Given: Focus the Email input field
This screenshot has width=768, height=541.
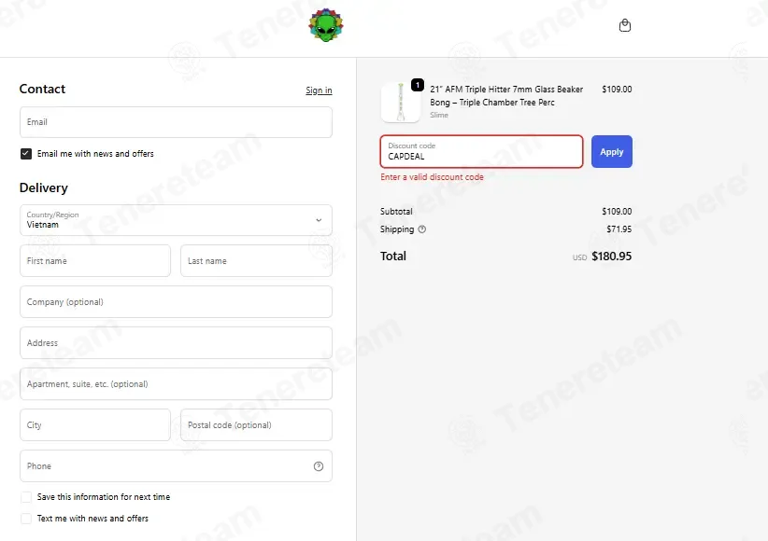Looking at the screenshot, I should point(176,122).
